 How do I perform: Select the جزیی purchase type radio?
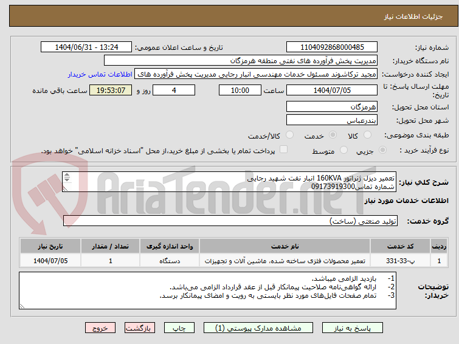(382, 150)
